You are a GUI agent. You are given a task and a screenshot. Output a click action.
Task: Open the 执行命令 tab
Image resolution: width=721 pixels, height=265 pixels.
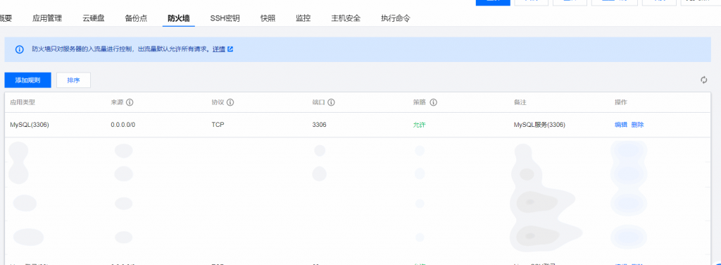click(396, 18)
